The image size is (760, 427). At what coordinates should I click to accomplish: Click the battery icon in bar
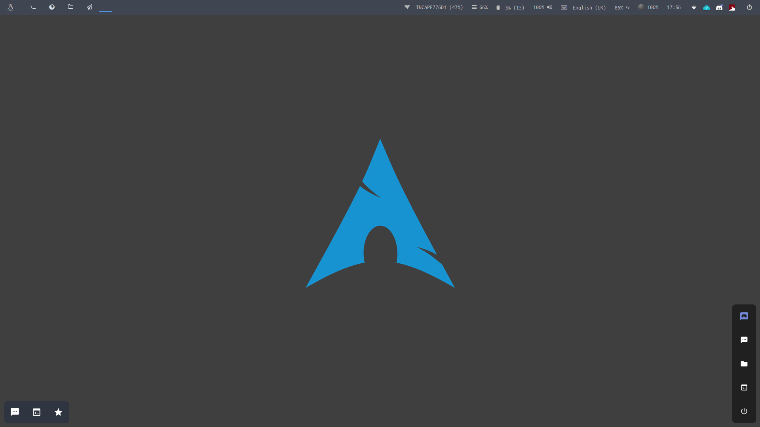(498, 8)
